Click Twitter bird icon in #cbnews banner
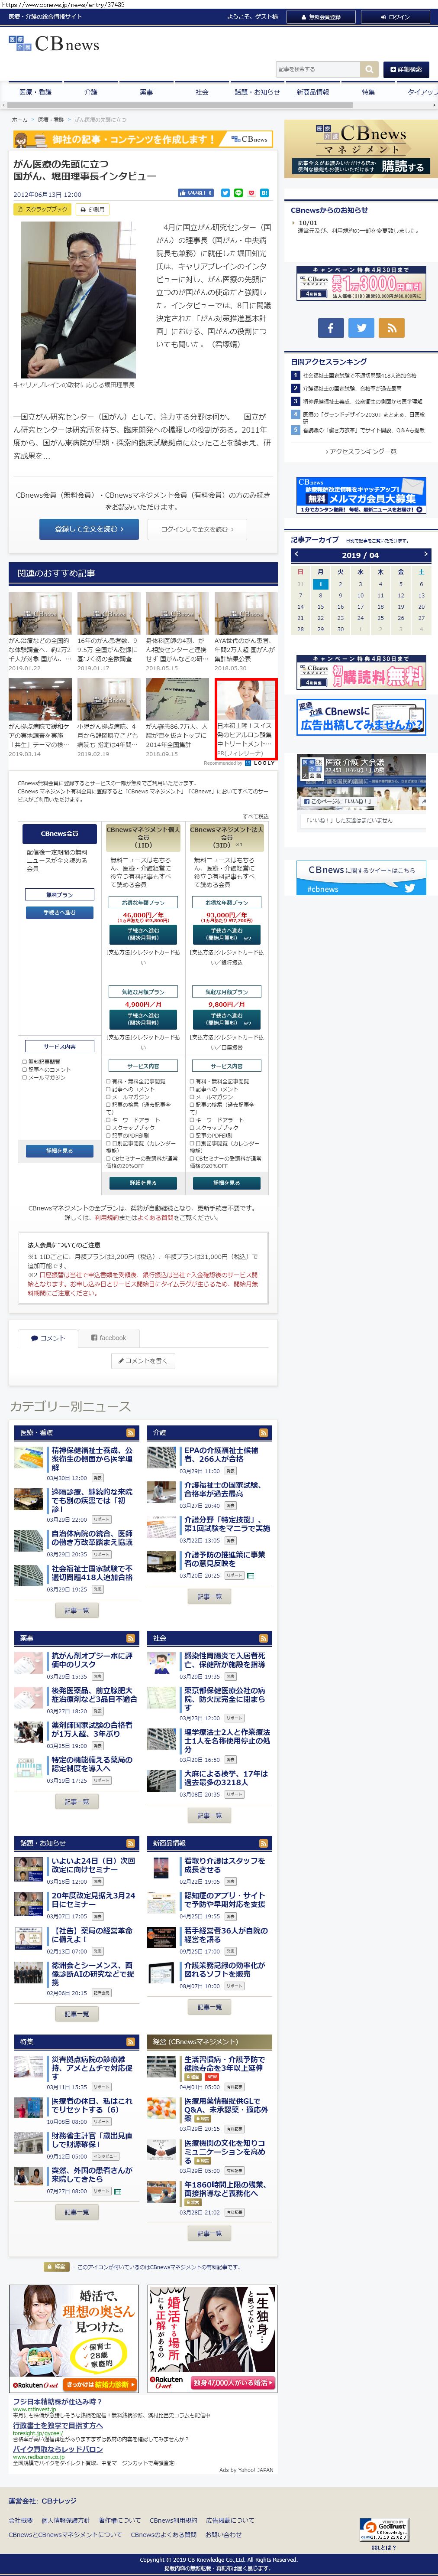Screen dimensions: 438x2576 (x=410, y=888)
